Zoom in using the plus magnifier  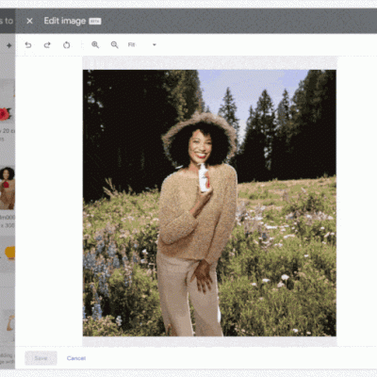(95, 45)
